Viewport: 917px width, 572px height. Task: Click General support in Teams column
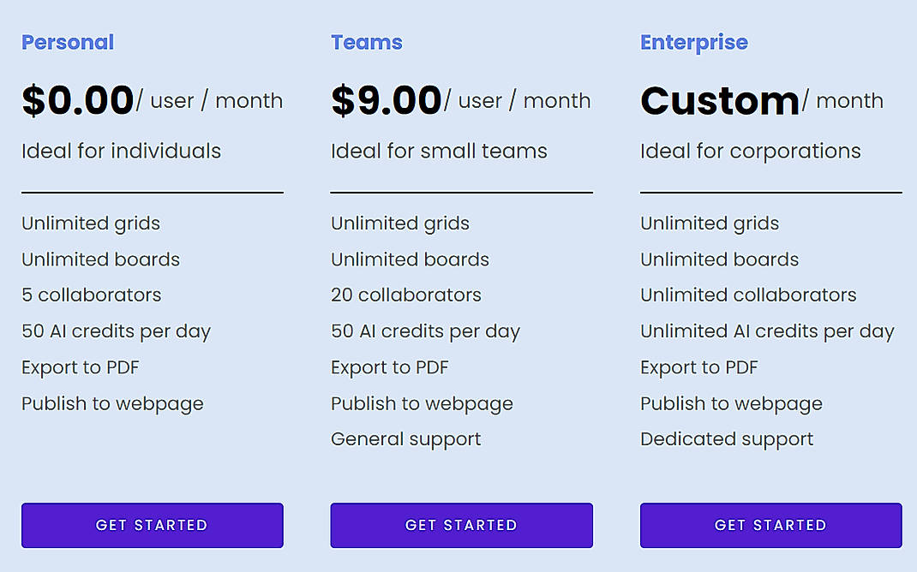(405, 439)
